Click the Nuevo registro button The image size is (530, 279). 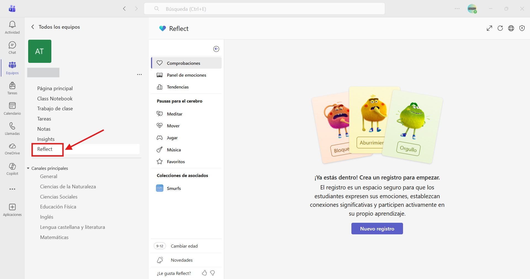(x=377, y=229)
